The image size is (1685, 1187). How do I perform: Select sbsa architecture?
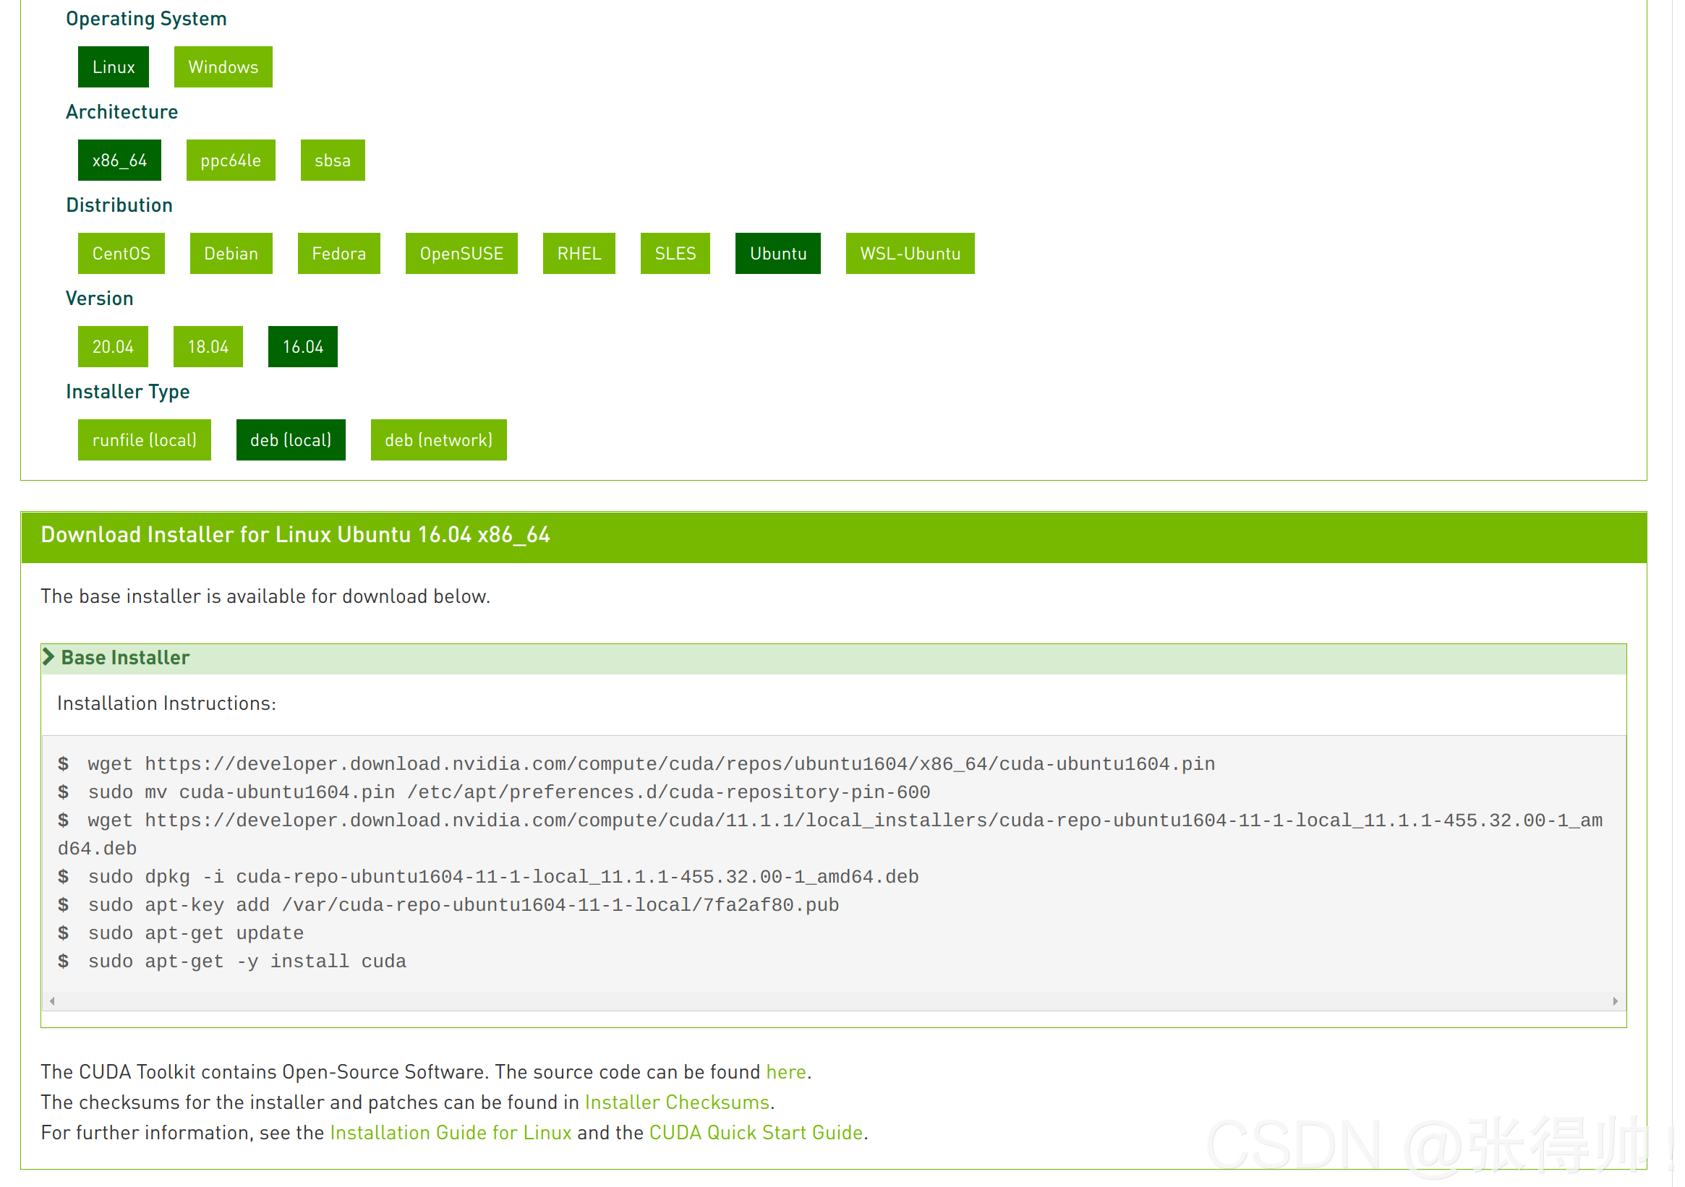tap(333, 160)
